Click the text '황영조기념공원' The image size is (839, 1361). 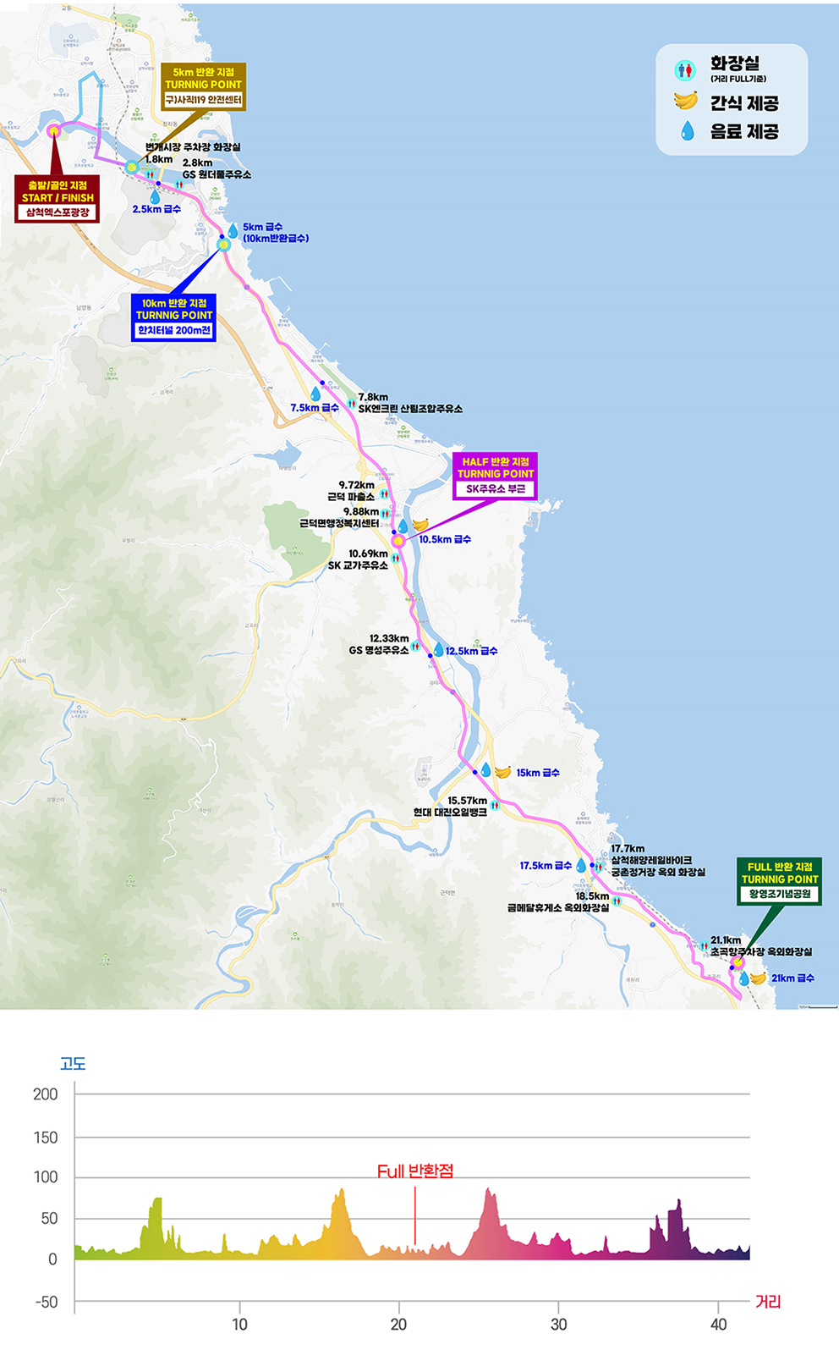pyautogui.click(x=780, y=894)
